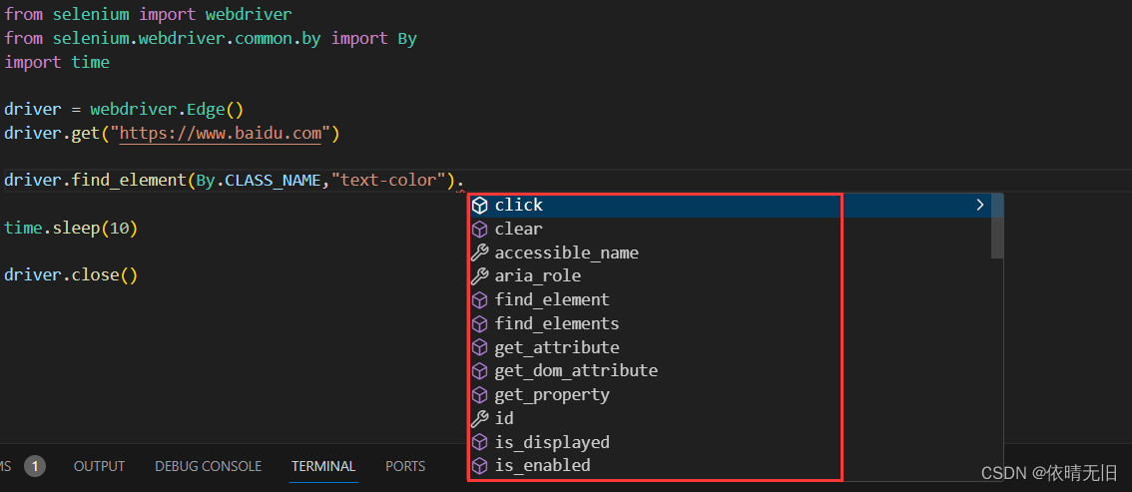Click the cube icon beside get_property

tap(480, 395)
